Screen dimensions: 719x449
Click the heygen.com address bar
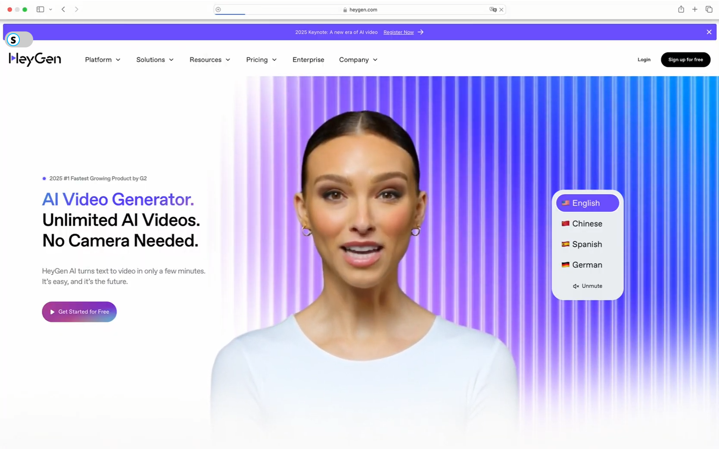click(360, 9)
